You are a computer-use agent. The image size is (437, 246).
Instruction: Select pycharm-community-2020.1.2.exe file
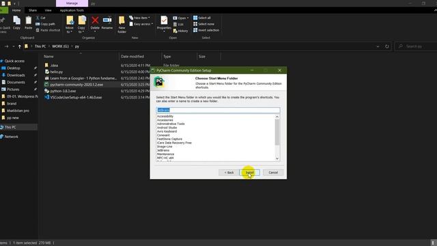coord(76,85)
